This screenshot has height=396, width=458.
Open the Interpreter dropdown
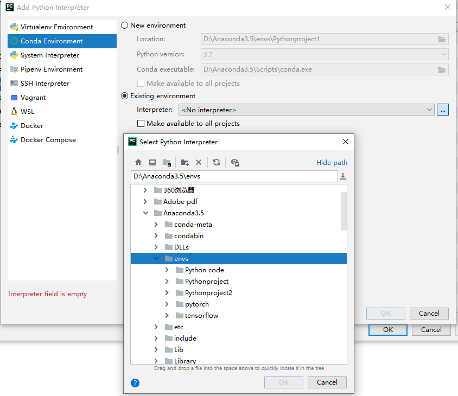pos(307,110)
